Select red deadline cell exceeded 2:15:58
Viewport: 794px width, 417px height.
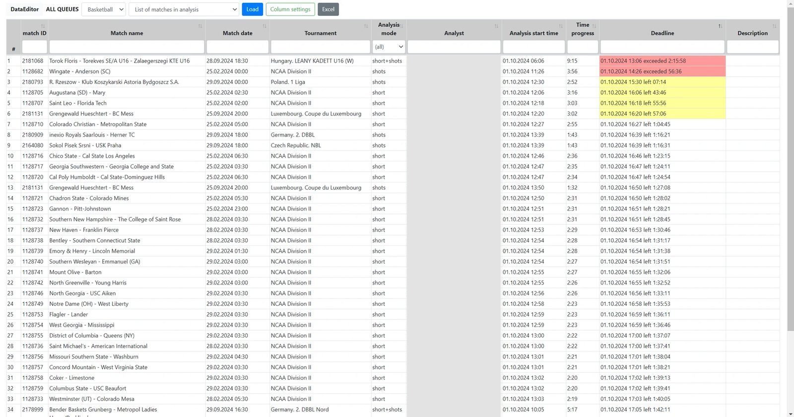pyautogui.click(x=662, y=61)
